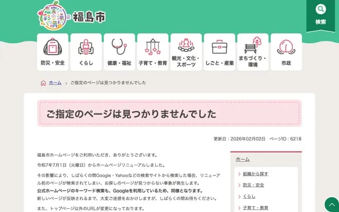The image size is (339, 212).
Task: Open the 防災・安全 backpack category
Action: point(52,52)
